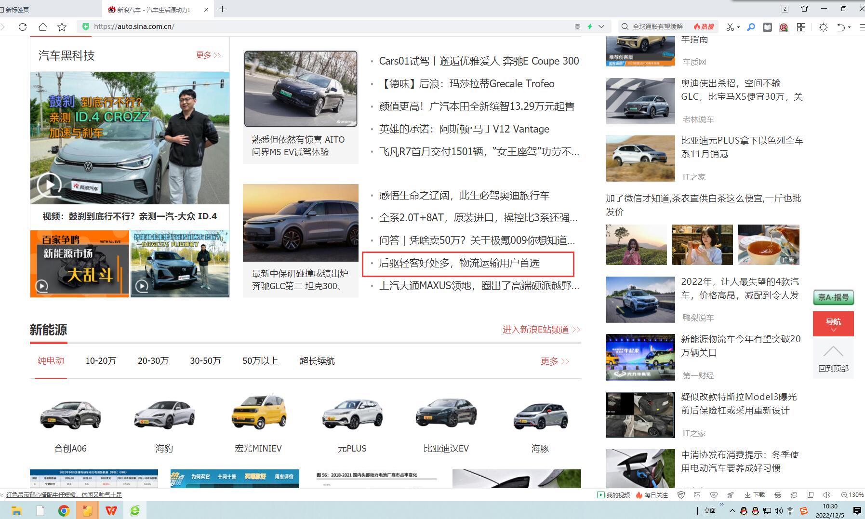Expand the address bar dropdown chevron
865x519 pixels.
click(x=601, y=27)
